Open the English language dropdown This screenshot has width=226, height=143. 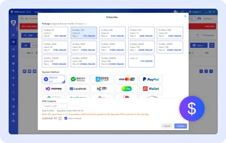(x=195, y=12)
